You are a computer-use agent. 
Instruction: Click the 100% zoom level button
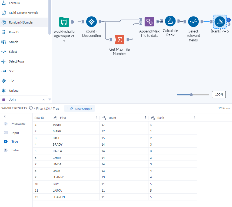(219, 94)
